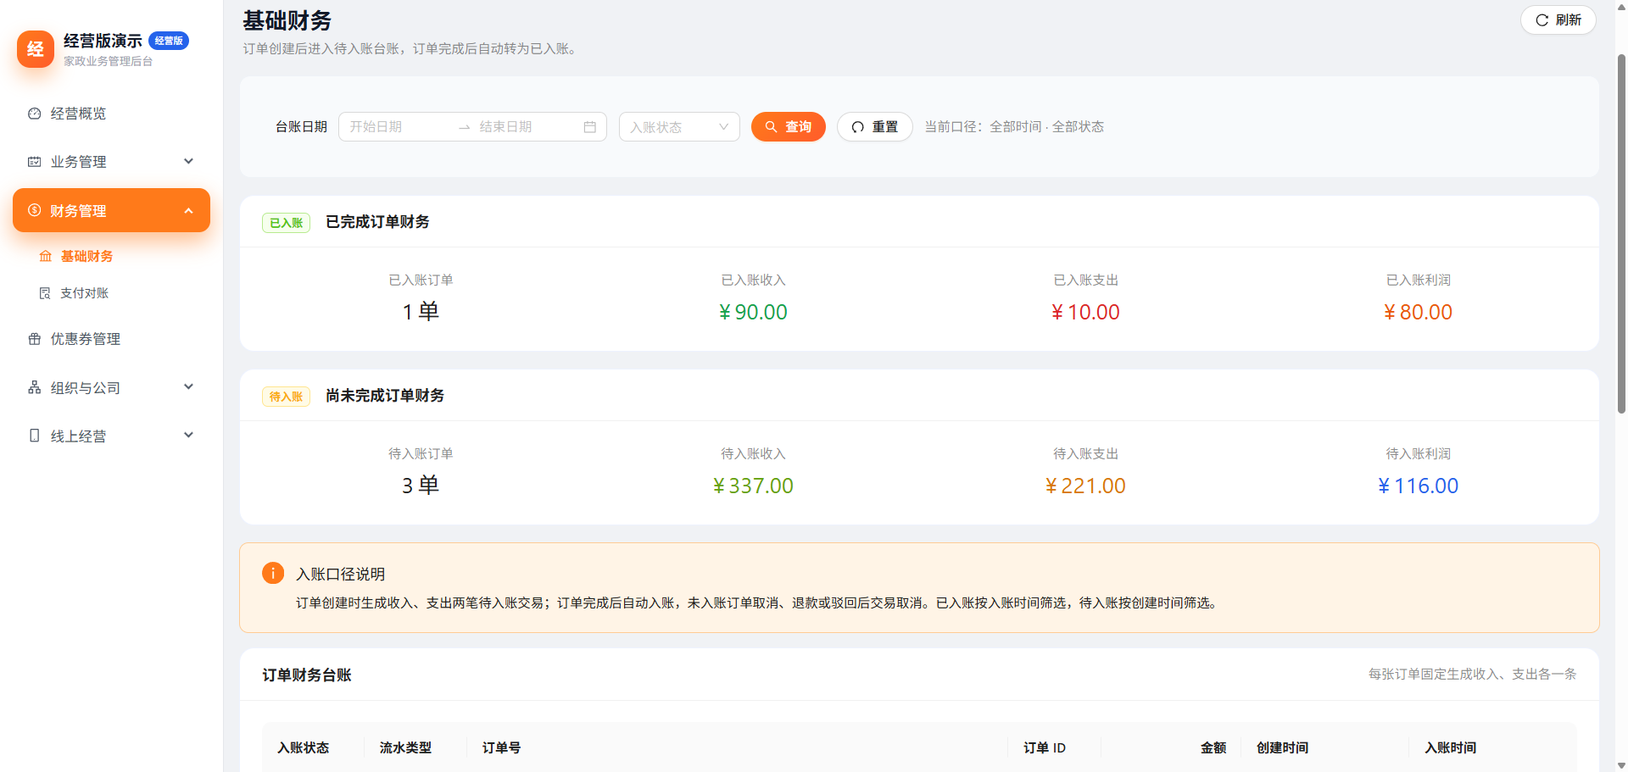The image size is (1628, 772).
Task: Click the 支付对账 document search icon
Action: pos(46,293)
